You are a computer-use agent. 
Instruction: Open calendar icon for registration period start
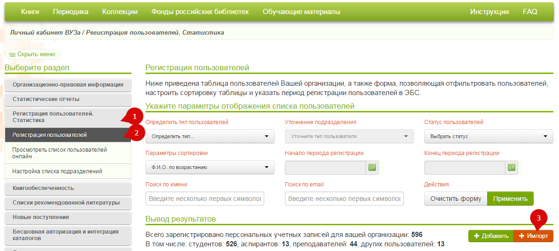(372, 167)
